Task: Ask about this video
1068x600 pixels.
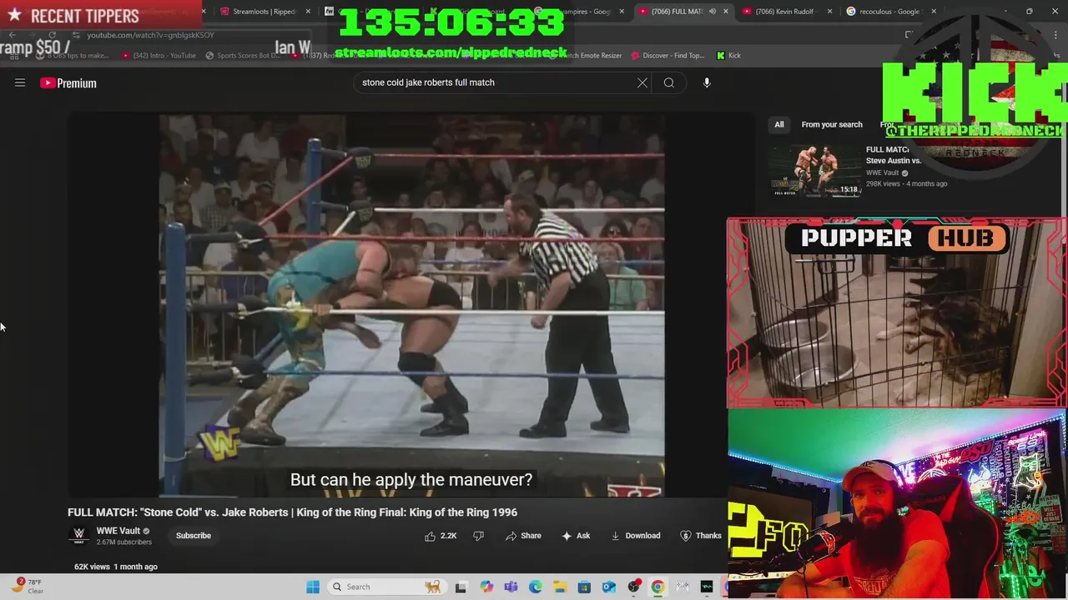Action: click(x=576, y=536)
